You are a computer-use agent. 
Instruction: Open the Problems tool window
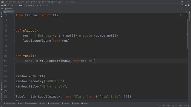coord(65,103)
